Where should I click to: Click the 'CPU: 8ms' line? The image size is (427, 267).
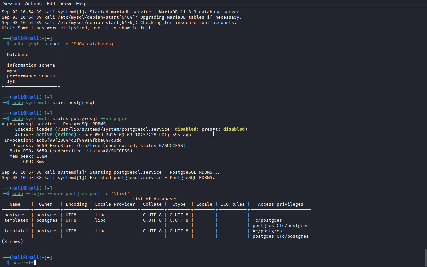coord(34,162)
